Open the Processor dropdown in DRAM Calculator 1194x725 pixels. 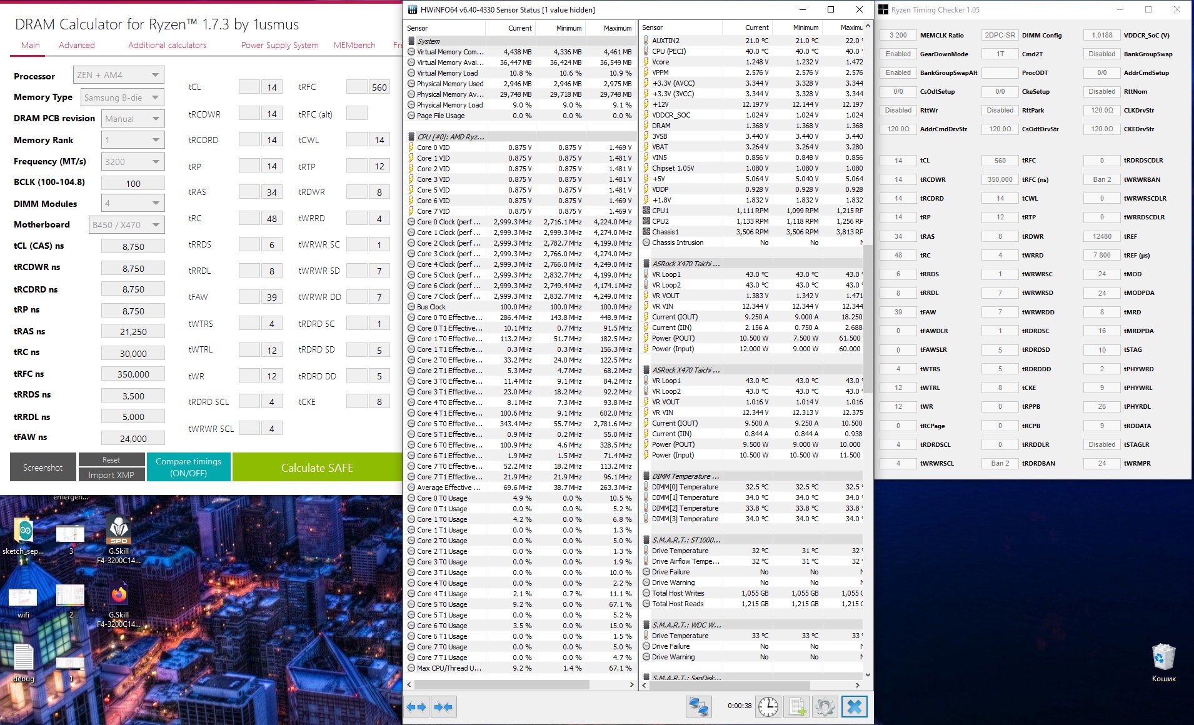119,75
